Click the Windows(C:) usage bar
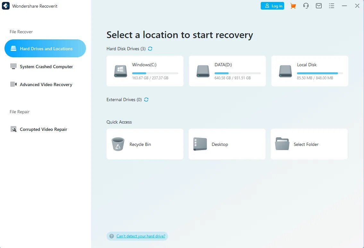Screen dimensions: 364x248 [155, 73]
